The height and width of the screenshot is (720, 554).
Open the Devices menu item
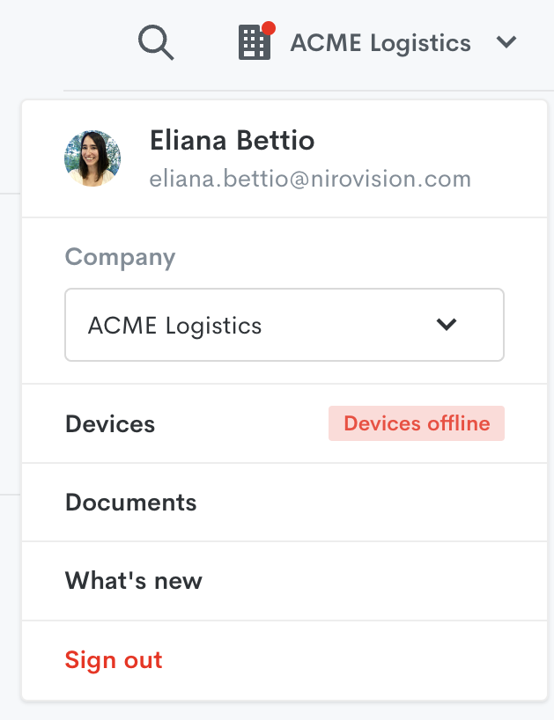110,424
